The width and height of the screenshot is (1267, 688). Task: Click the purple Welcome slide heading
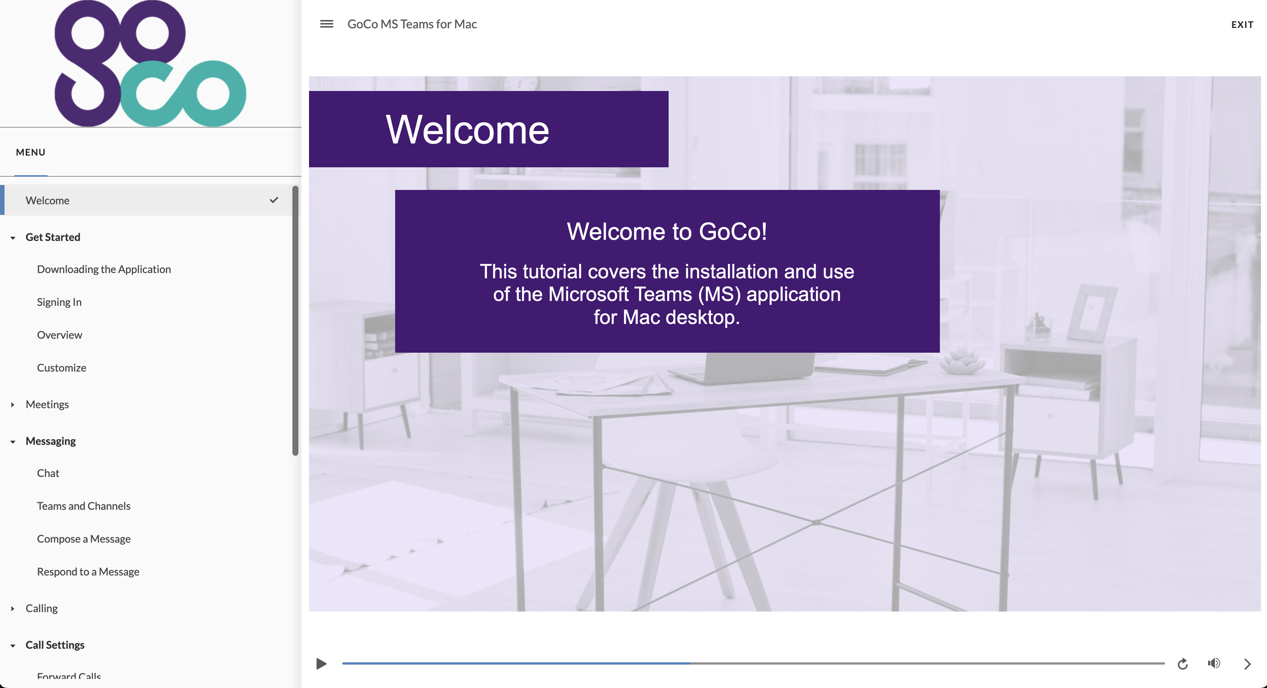(x=488, y=130)
